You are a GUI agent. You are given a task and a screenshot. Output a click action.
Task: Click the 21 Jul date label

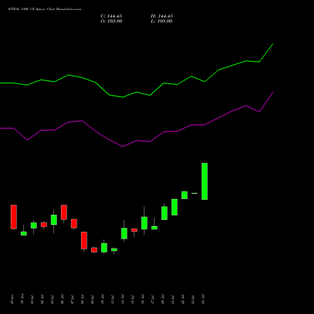click(173, 300)
